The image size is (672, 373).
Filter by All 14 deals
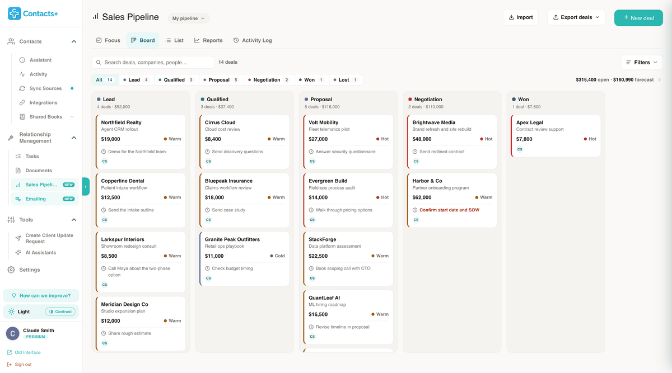point(105,80)
